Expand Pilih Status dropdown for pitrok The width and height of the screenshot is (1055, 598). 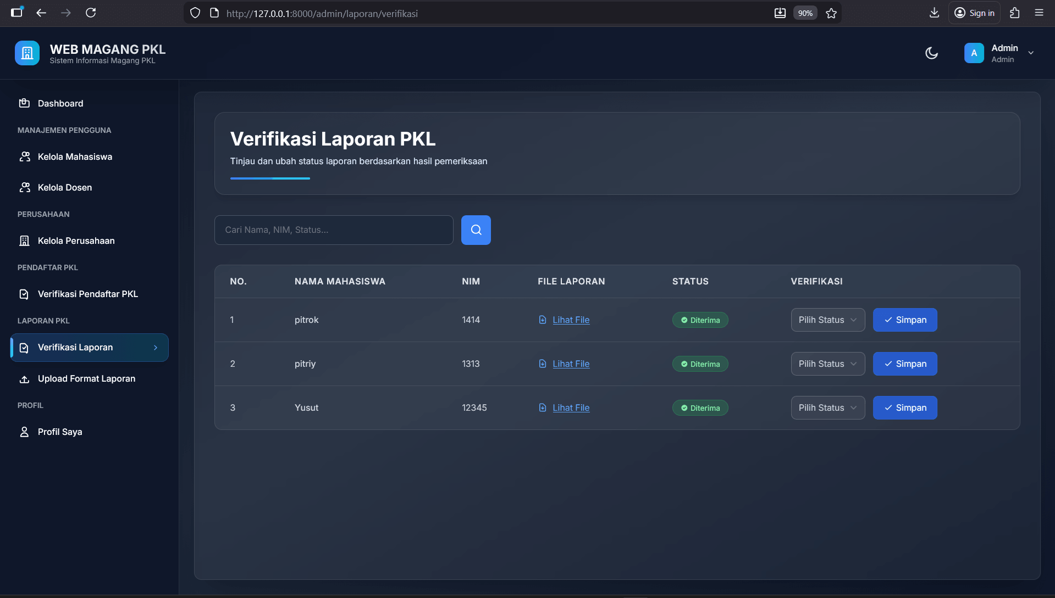828,320
